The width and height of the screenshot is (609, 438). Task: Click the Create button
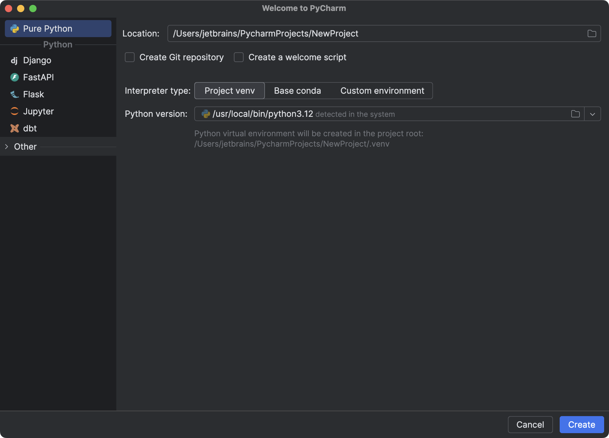(x=582, y=425)
